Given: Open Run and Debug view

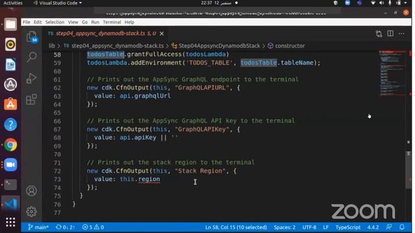Looking at the screenshot, I should point(32,78).
